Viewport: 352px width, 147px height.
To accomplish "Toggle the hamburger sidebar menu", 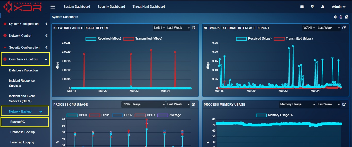I will point(53,7).
